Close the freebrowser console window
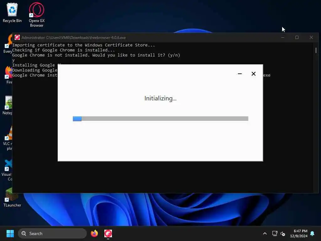Image resolution: width=321 pixels, height=241 pixels. coord(311,38)
